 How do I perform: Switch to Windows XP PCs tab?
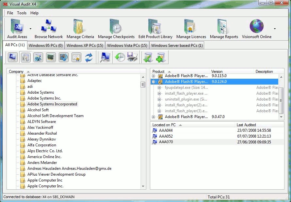point(85,46)
